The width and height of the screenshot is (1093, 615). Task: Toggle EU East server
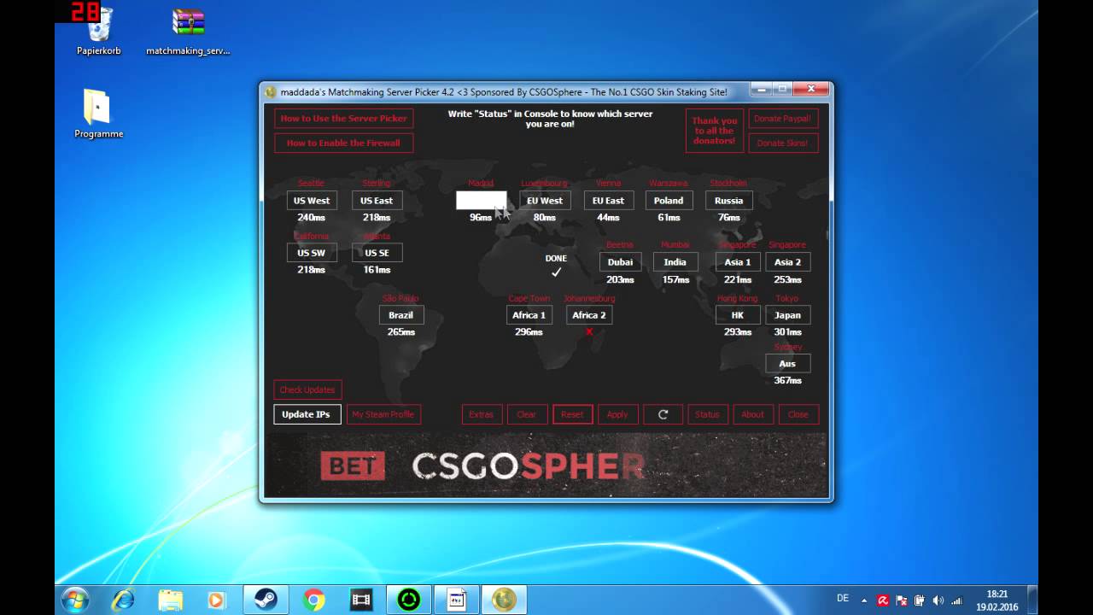(x=609, y=201)
